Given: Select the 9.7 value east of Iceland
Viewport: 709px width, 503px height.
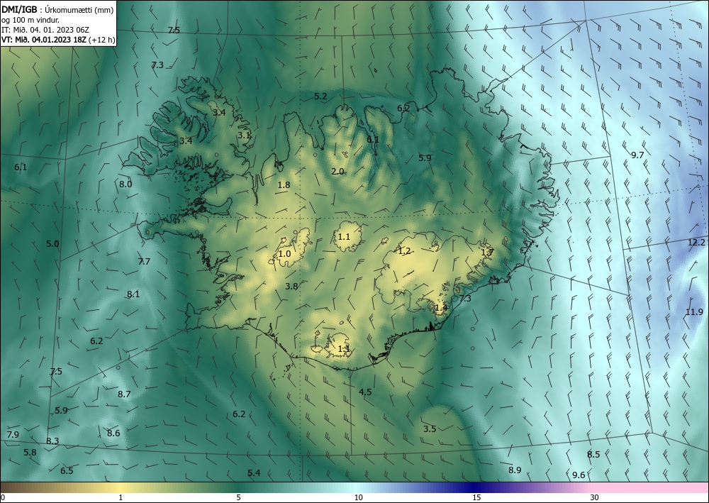Looking at the screenshot, I should click(637, 155).
